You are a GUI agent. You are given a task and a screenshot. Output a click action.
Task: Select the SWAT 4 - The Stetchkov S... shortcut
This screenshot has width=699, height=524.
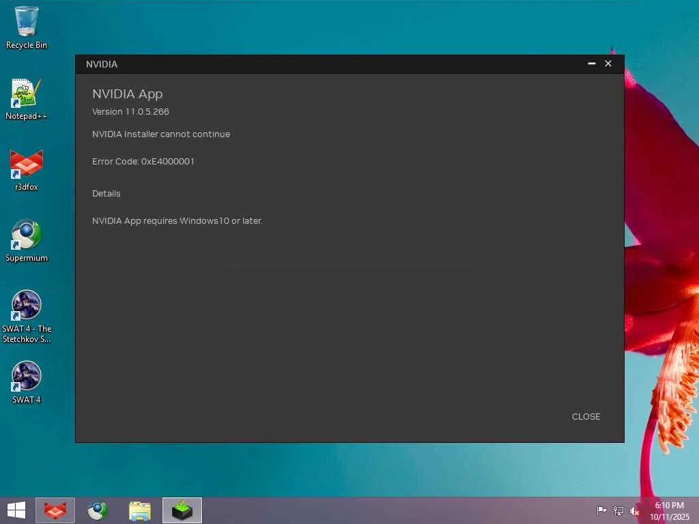pos(27,317)
